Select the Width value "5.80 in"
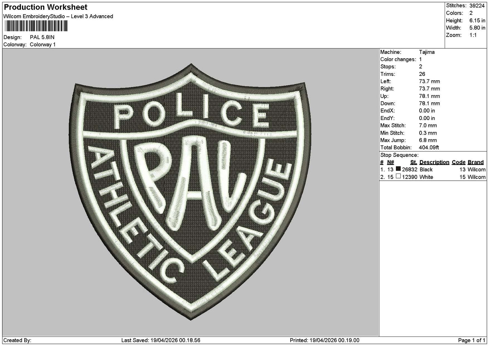The image size is (489, 346). click(x=477, y=28)
